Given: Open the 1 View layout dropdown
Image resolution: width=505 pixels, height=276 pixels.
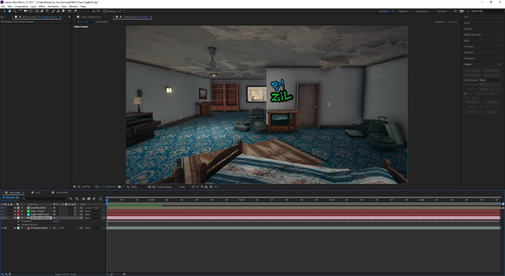Looking at the screenshot, I should coord(184,187).
